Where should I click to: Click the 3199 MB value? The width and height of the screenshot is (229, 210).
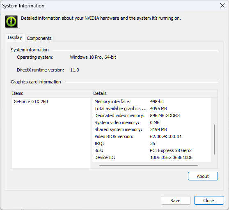pos(158,129)
